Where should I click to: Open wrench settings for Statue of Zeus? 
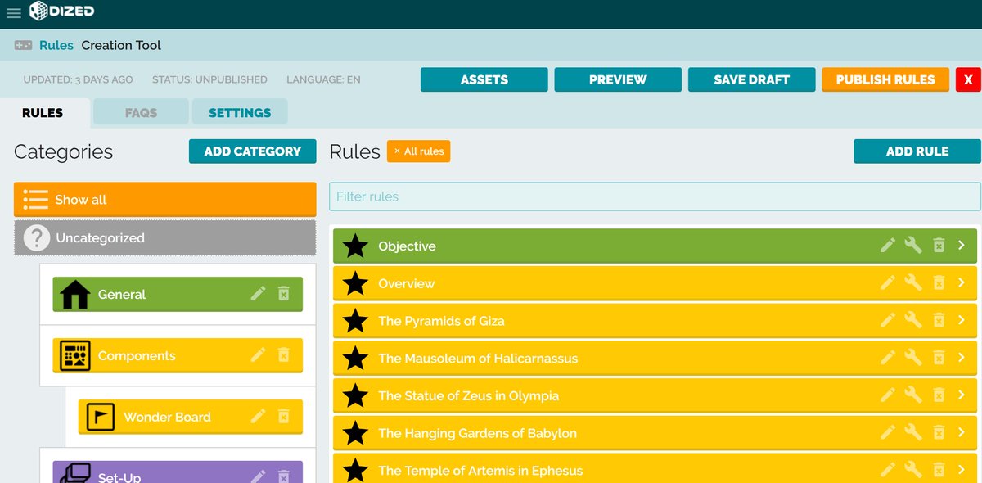[913, 395]
